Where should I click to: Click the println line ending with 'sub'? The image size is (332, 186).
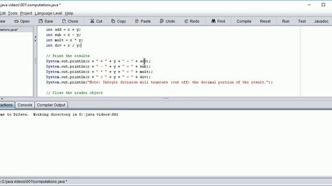pyautogui.click(x=98, y=67)
